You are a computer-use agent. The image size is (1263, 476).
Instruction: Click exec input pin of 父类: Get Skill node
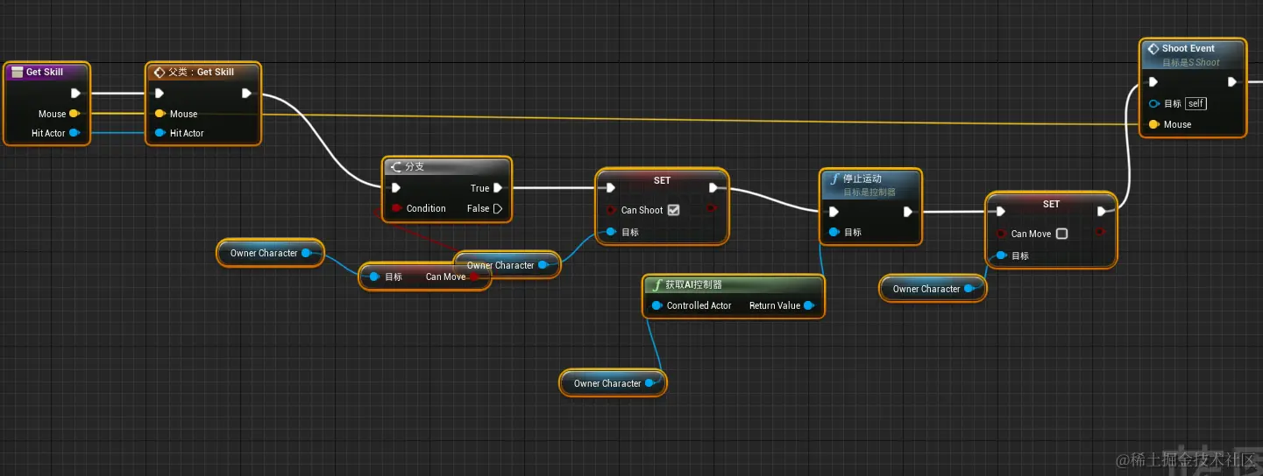[x=159, y=93]
